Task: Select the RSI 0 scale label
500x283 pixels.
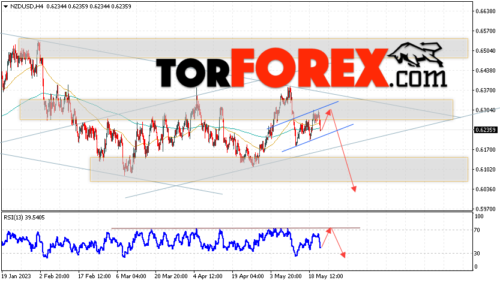Action: (476, 267)
